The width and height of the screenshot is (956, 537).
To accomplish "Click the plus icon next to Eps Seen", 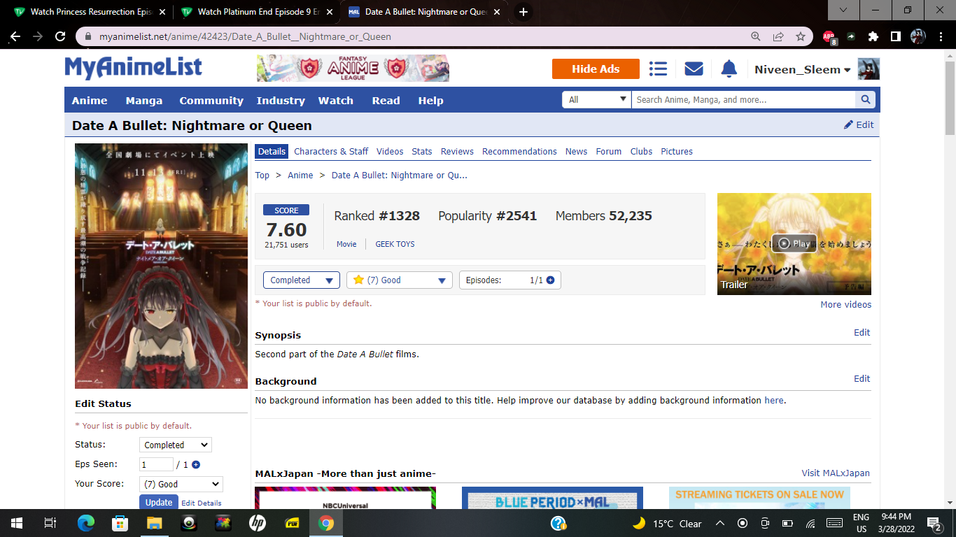I will coord(196,464).
